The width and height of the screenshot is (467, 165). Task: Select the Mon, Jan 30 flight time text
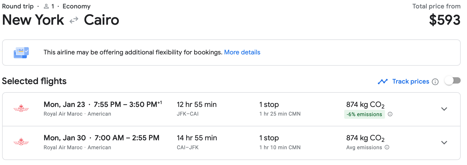pyautogui.click(x=101, y=138)
